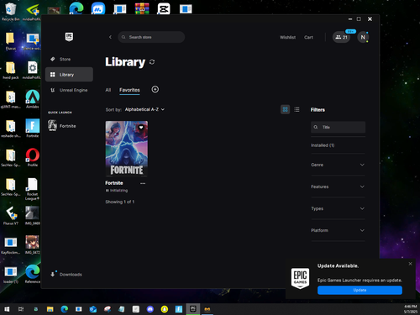Go back with the left arrow button
420x315 pixels.
coord(110,37)
